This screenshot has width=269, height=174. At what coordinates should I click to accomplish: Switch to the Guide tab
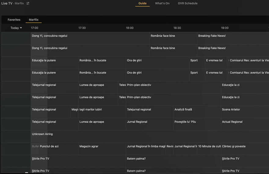click(142, 3)
